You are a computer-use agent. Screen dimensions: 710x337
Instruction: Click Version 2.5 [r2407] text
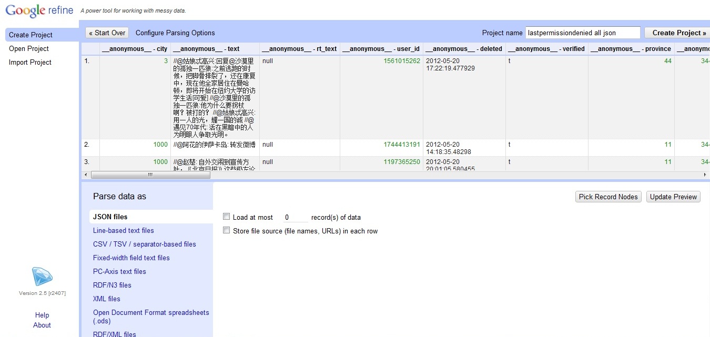pos(42,293)
